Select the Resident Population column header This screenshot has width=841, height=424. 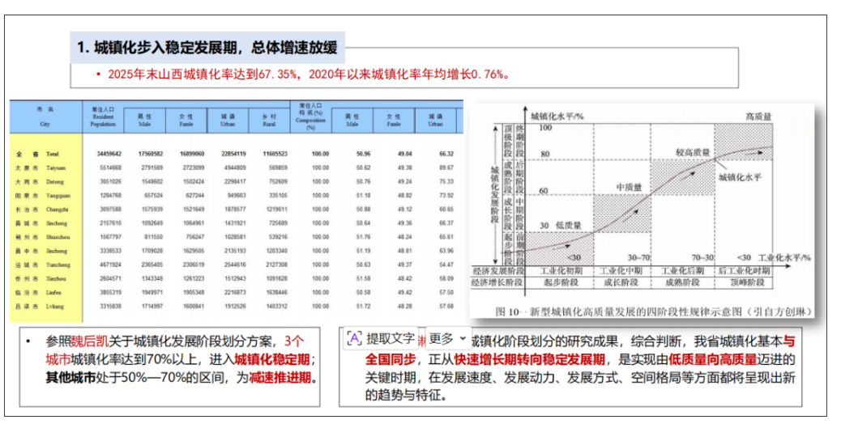coord(103,117)
